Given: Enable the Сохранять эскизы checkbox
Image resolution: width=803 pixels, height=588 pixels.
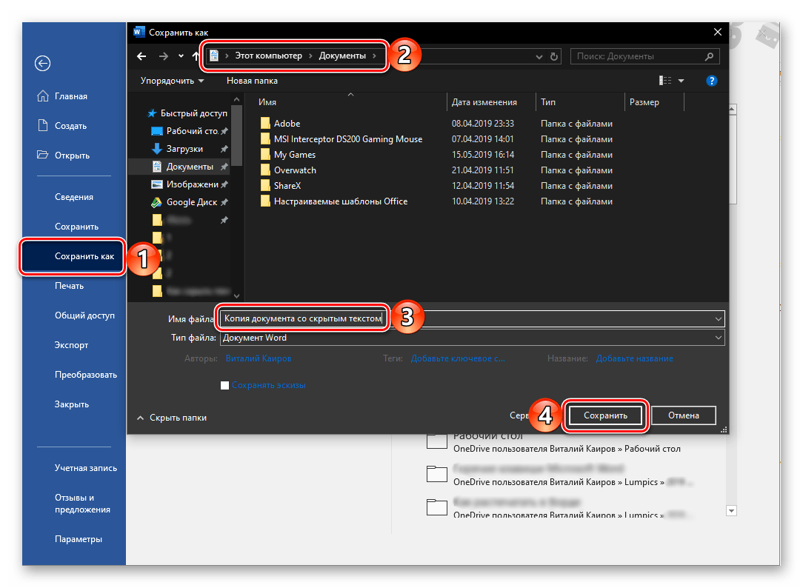Looking at the screenshot, I should point(224,385).
